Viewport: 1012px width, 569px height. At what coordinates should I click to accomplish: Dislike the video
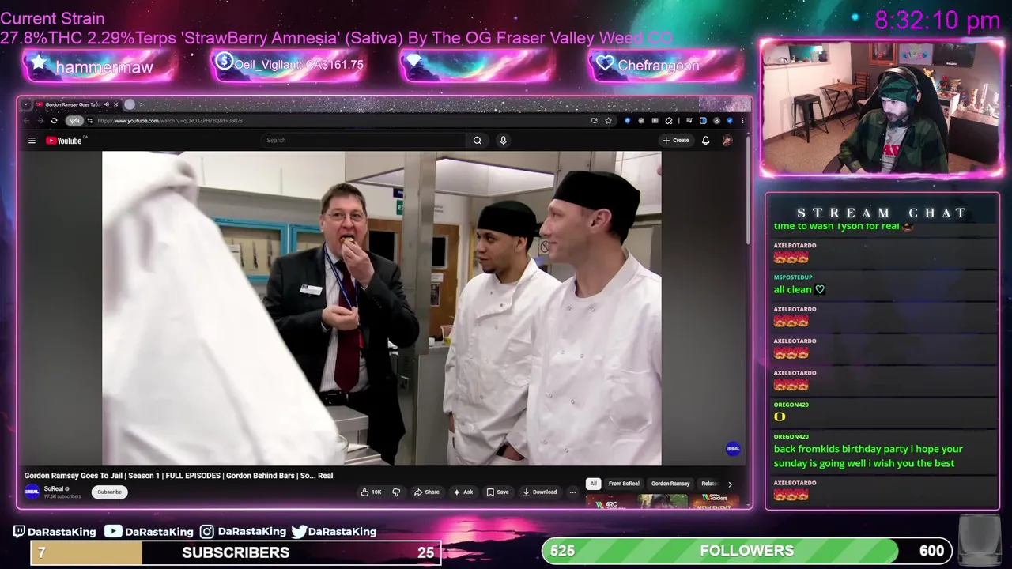click(x=396, y=492)
